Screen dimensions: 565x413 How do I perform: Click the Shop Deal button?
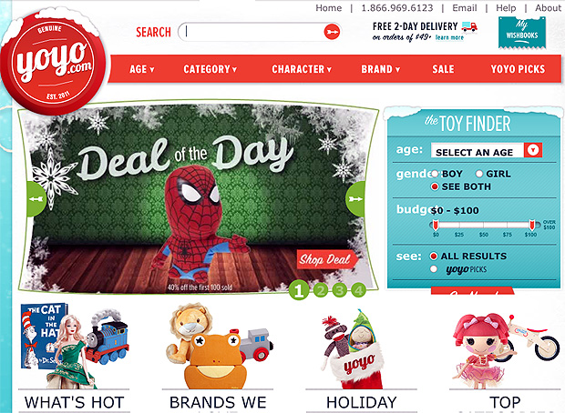click(327, 259)
